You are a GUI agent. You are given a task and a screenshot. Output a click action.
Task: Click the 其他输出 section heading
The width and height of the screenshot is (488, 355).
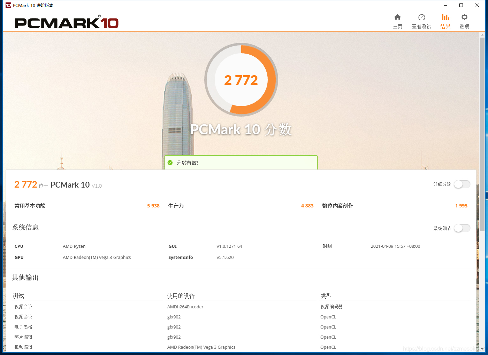point(25,277)
